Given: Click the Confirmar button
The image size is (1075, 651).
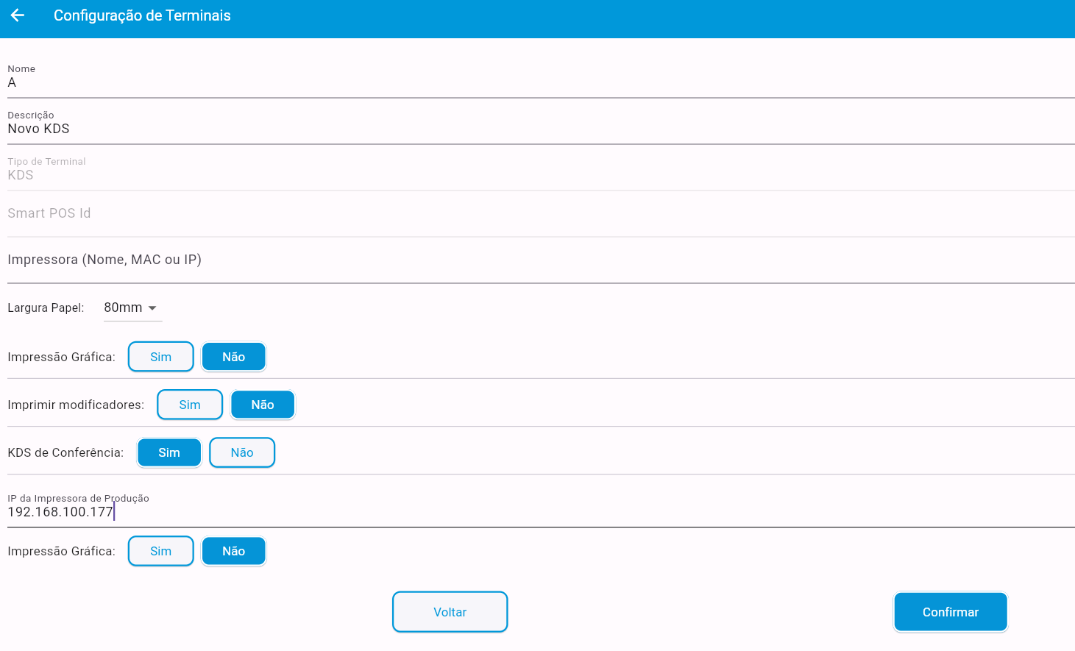Looking at the screenshot, I should pyautogui.click(x=950, y=612).
